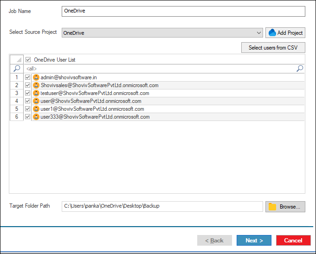
Task: Uncheck the user@ShovivSoftwarePvtLtd checkbox
Action: coord(28,101)
